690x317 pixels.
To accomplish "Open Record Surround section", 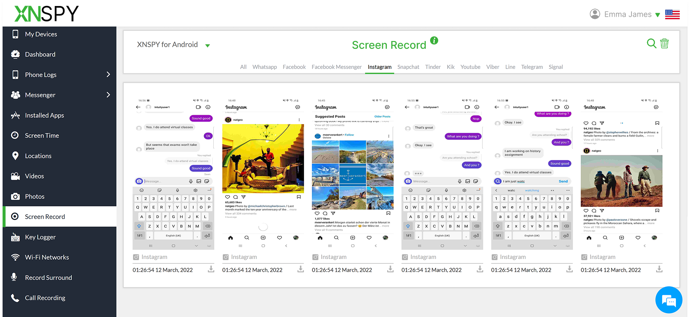I will point(59,278).
